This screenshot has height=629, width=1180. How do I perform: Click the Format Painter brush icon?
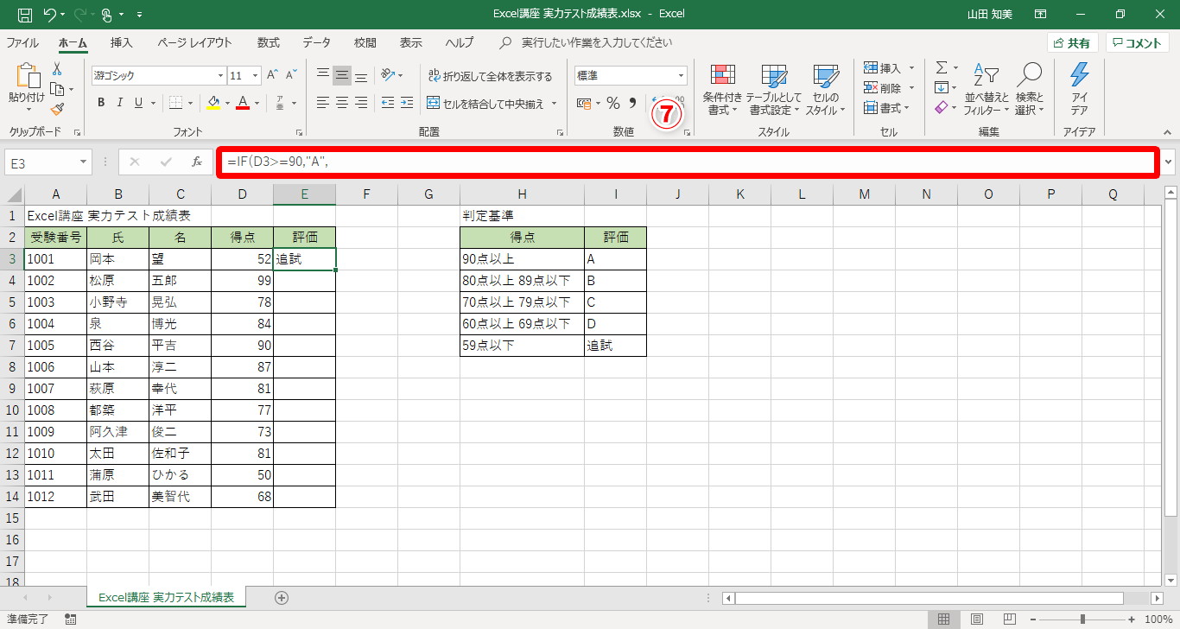(x=58, y=109)
